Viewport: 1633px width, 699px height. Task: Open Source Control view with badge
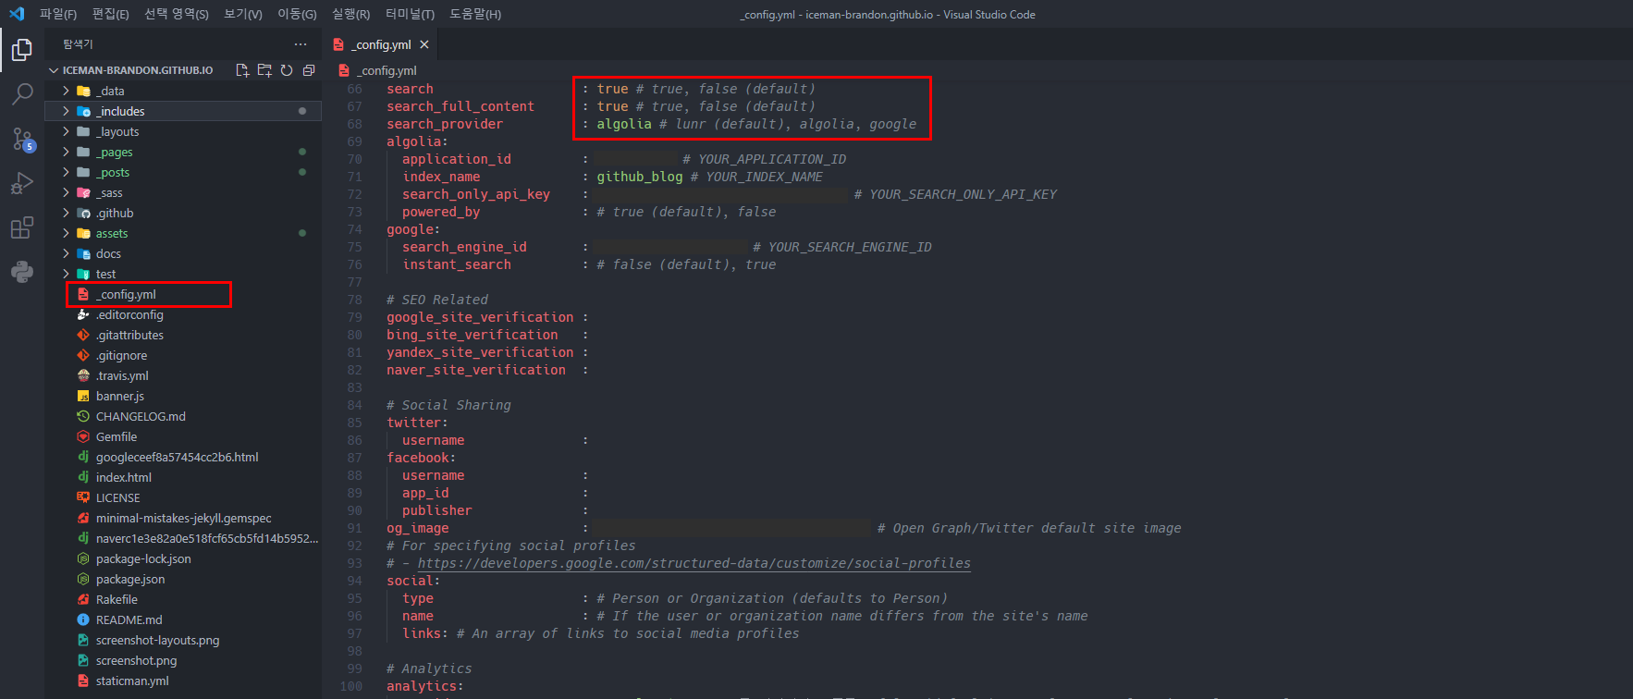click(x=22, y=139)
